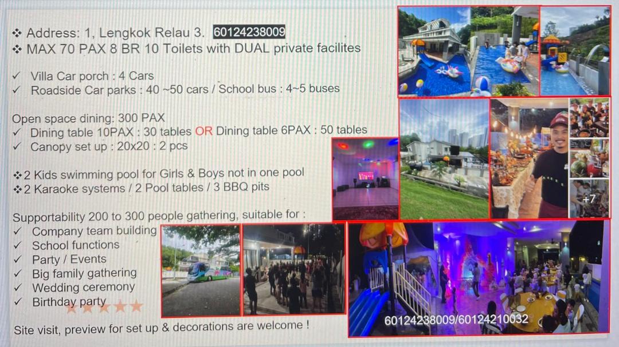The width and height of the screenshot is (619, 347).
Task: Select 'Wedding ceremony' item
Action: 84,288
